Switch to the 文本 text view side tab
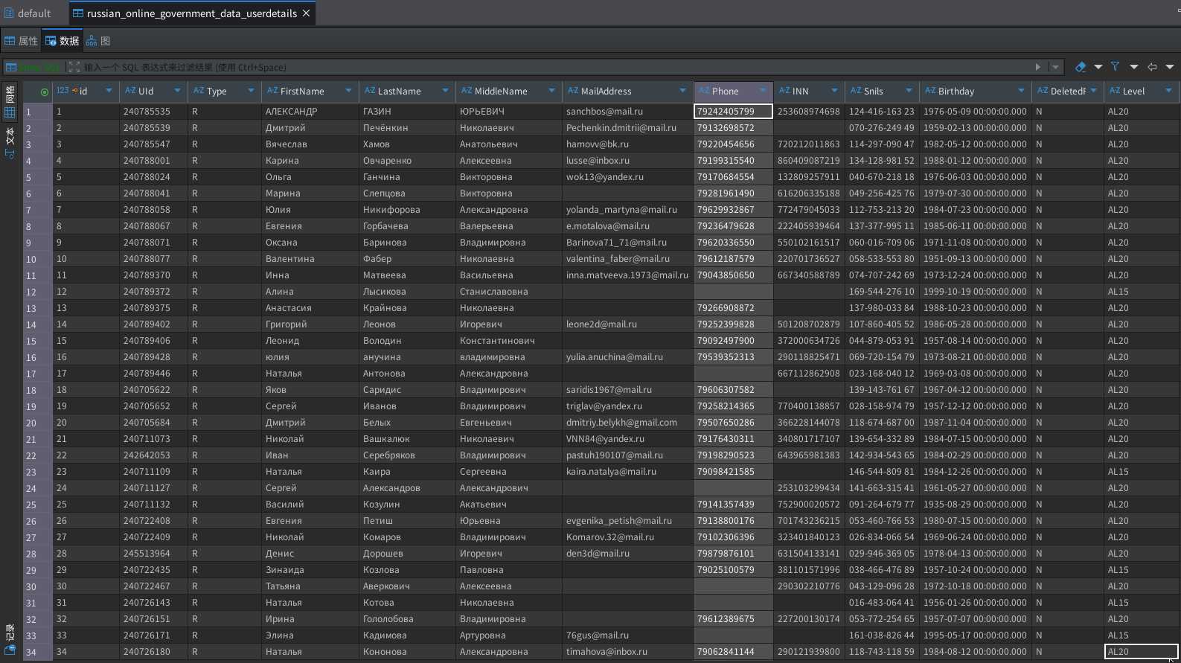Screen dimensions: 1181x663 point(10,143)
